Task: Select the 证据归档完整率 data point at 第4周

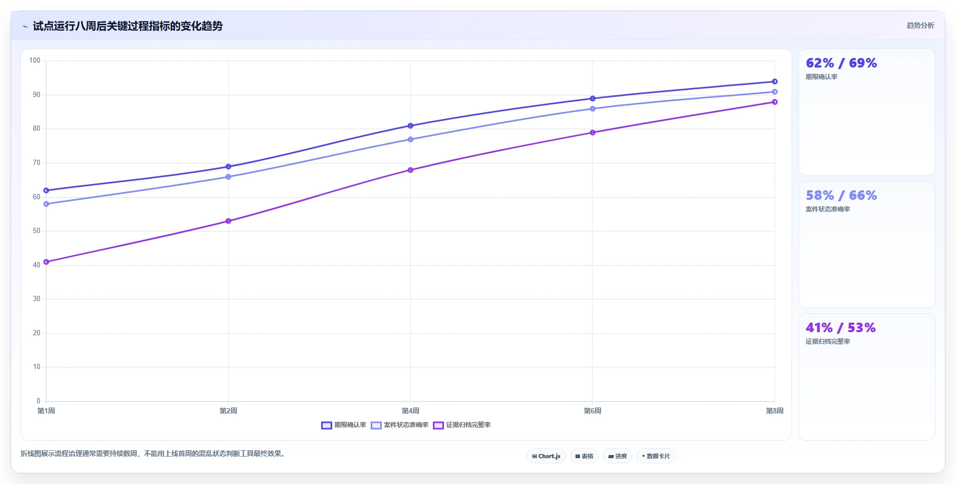Action: [x=410, y=170]
